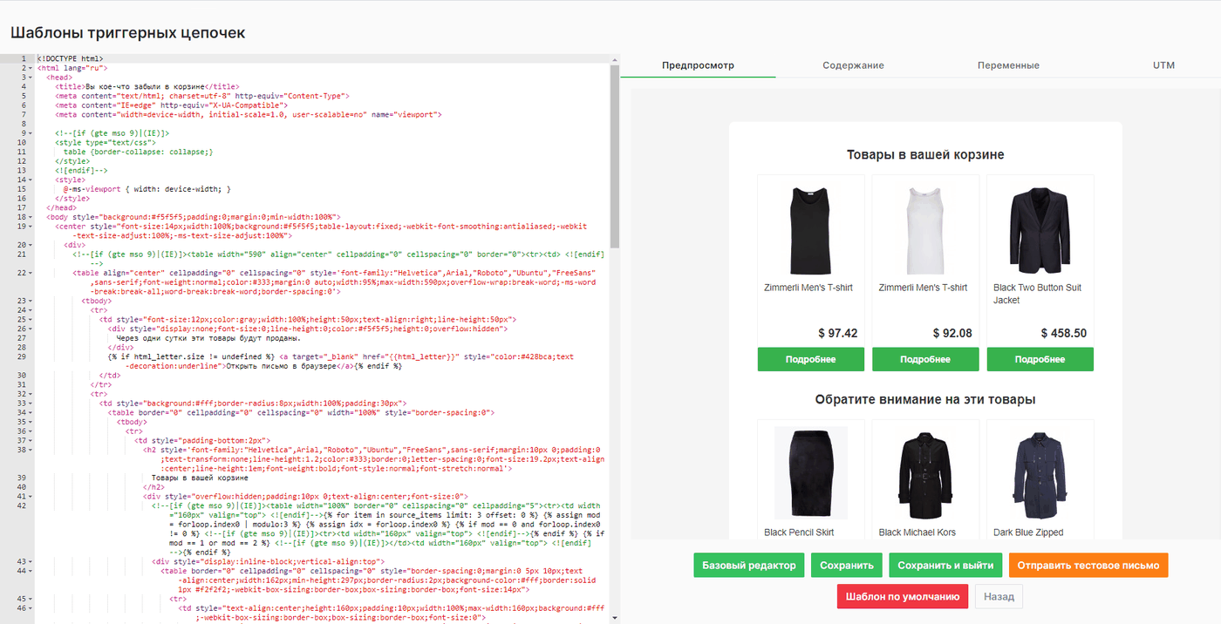Open the Переменные tab

point(1008,65)
